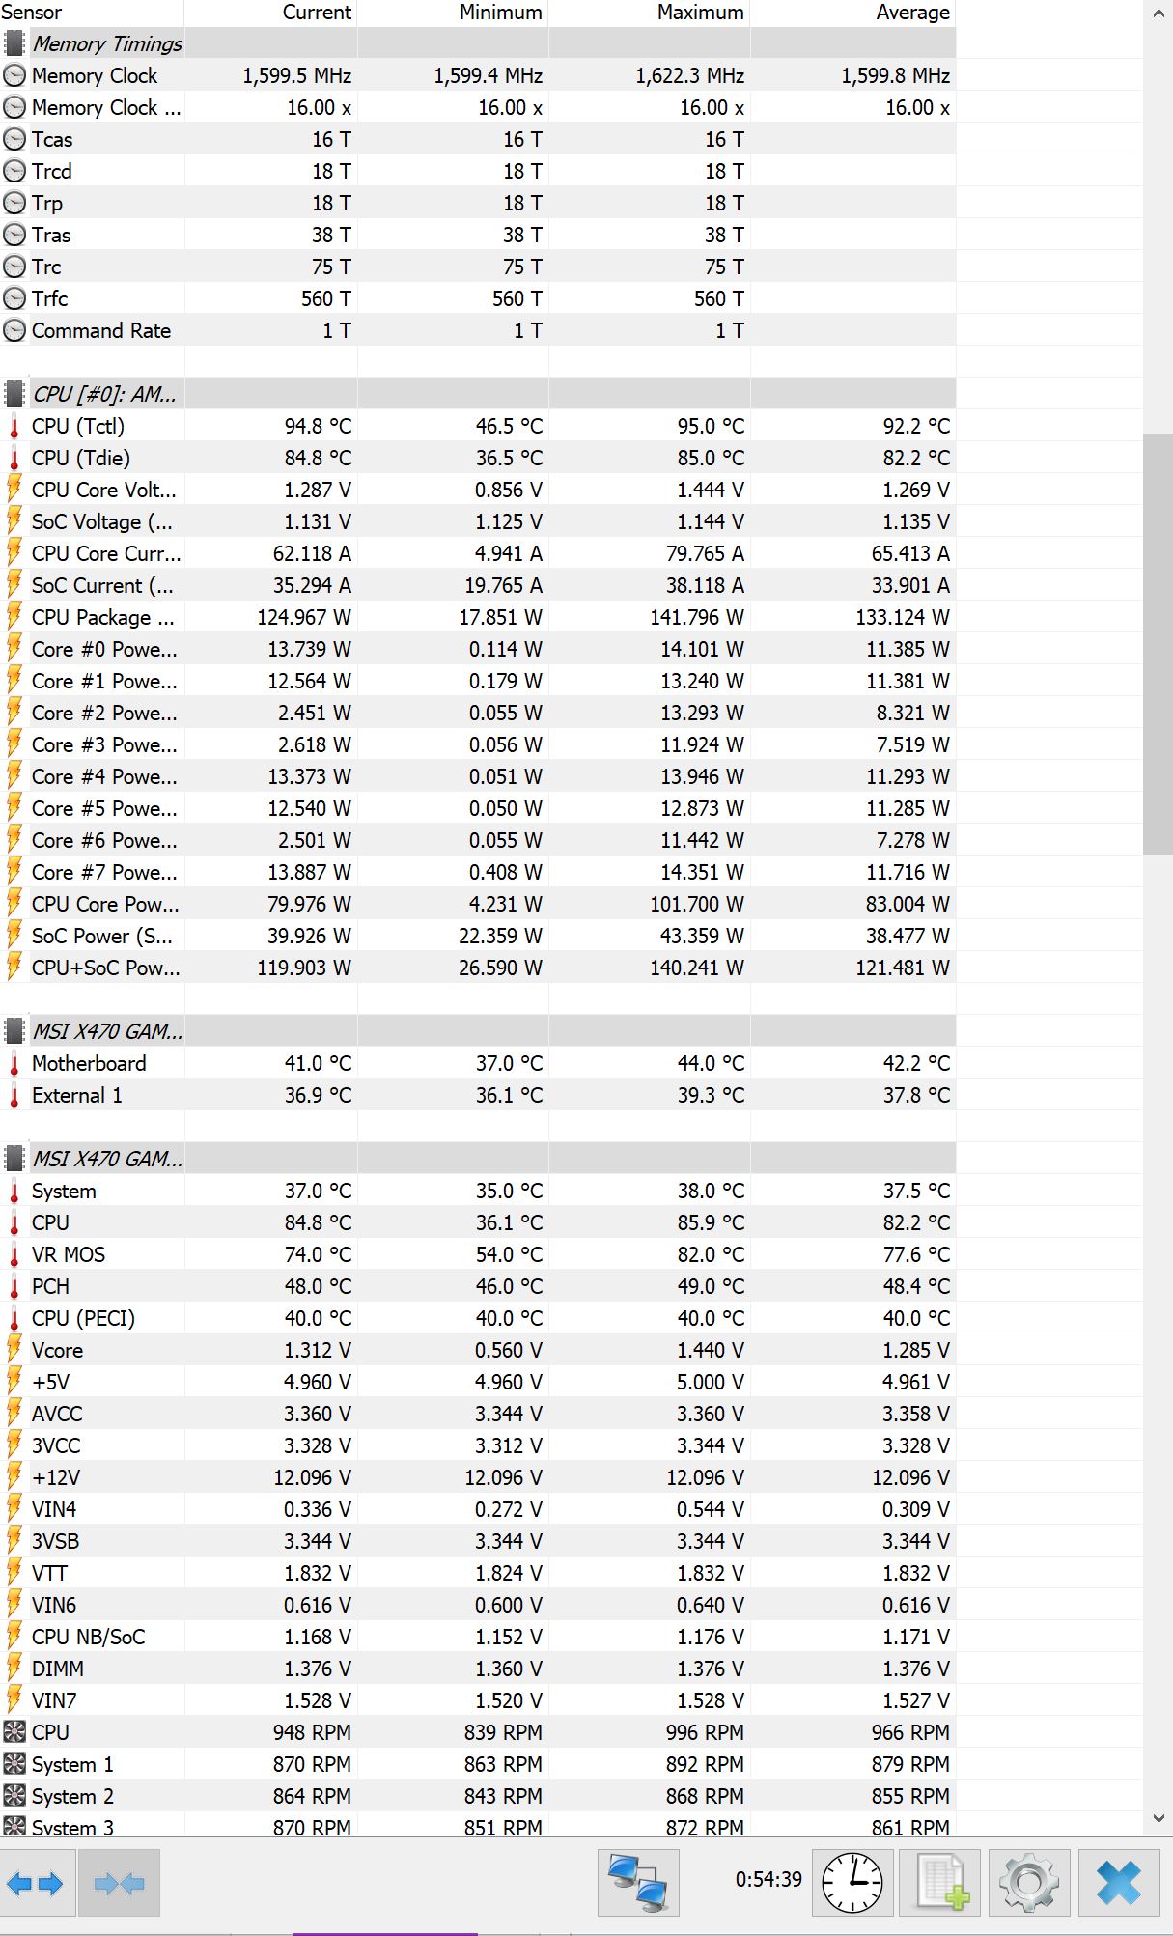
Task: Click the collapse columns inward arrows button
Action: (x=119, y=1883)
